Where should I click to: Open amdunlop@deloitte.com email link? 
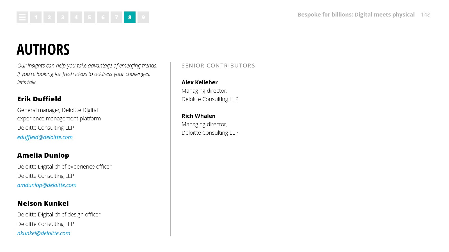coord(47,185)
